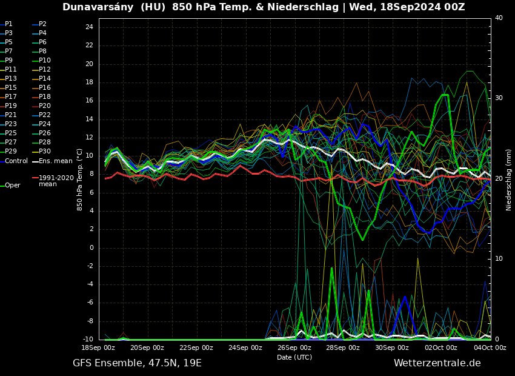Click the 26Sep 00z date tick

tap(294, 348)
